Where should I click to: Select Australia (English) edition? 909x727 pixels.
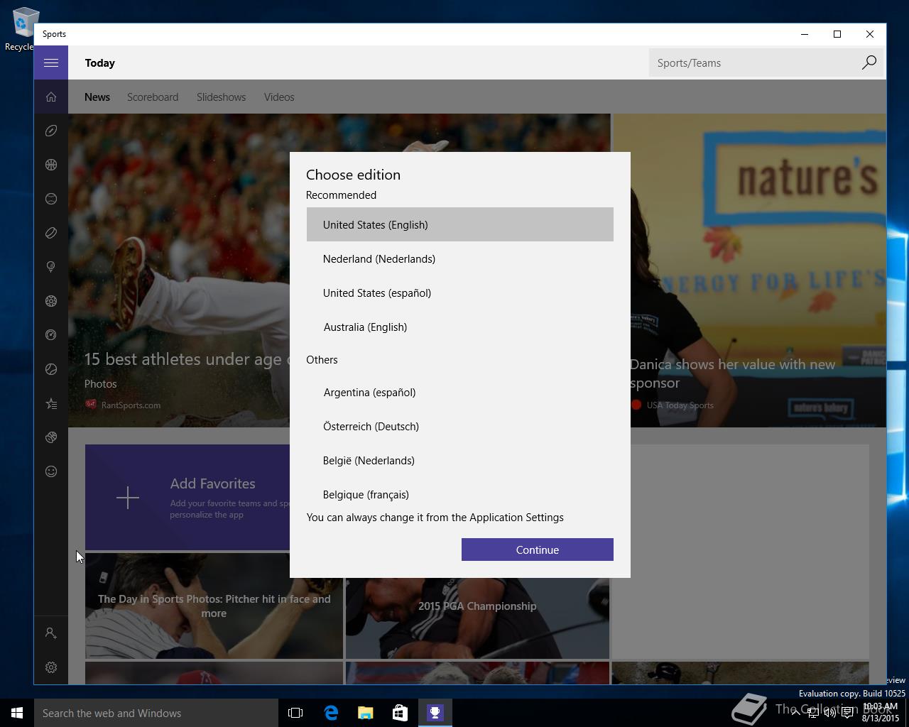pyautogui.click(x=460, y=327)
